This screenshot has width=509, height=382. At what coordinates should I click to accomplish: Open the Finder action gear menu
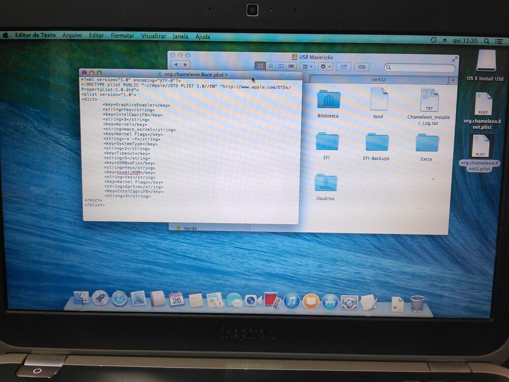[325, 67]
